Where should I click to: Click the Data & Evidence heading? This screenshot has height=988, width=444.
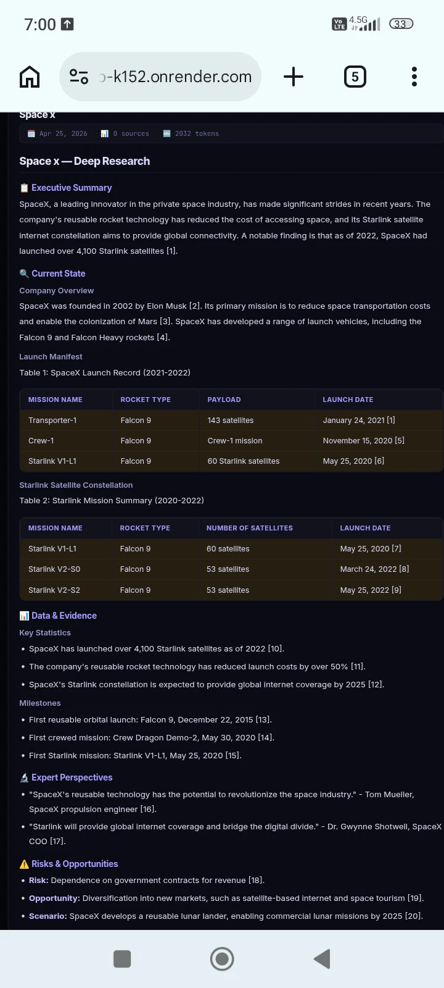[64, 616]
